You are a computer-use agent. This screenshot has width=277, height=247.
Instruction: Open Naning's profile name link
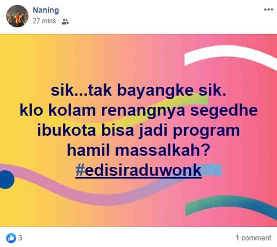pyautogui.click(x=46, y=10)
